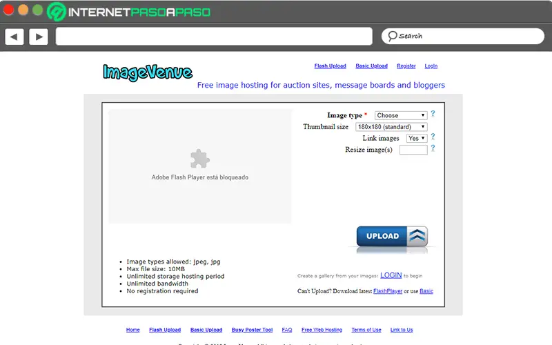Viewport: 552px width, 345px height.
Task: Open the Busy Poster Tool footer link
Action: click(252, 330)
